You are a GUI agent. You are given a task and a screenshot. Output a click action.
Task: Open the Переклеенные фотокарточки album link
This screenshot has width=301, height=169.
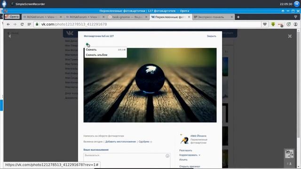click(x=199, y=141)
